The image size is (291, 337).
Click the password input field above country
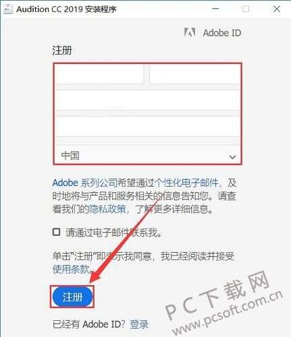point(147,126)
